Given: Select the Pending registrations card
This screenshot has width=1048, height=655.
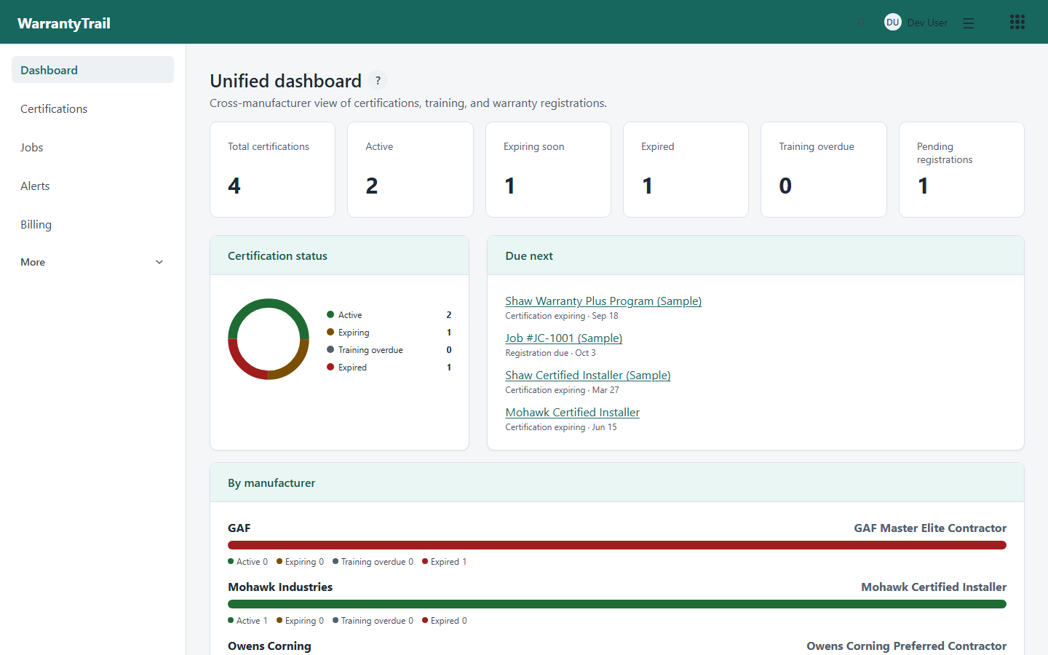Looking at the screenshot, I should pyautogui.click(x=961, y=170).
